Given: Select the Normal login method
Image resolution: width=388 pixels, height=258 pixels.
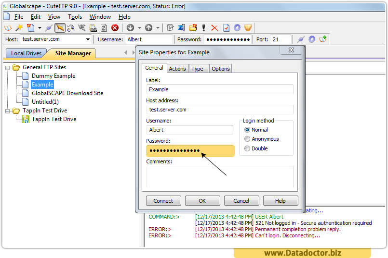Looking at the screenshot, I should tap(256, 130).
